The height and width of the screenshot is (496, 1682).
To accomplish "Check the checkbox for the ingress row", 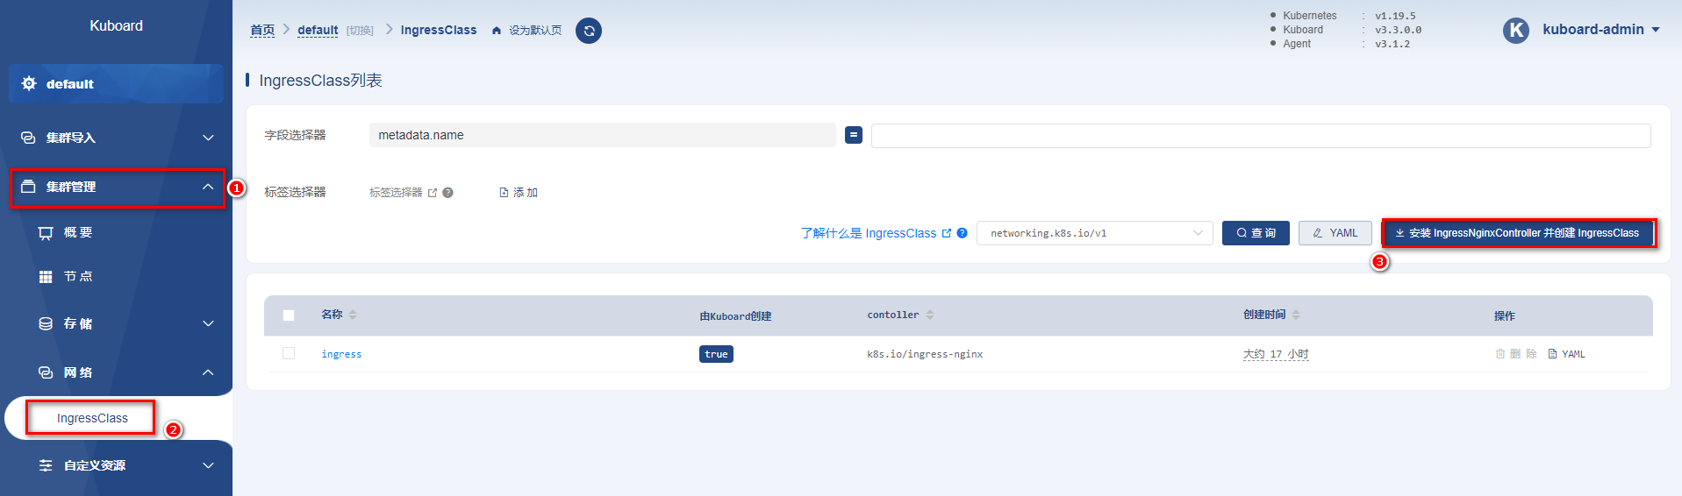I will click(x=289, y=353).
